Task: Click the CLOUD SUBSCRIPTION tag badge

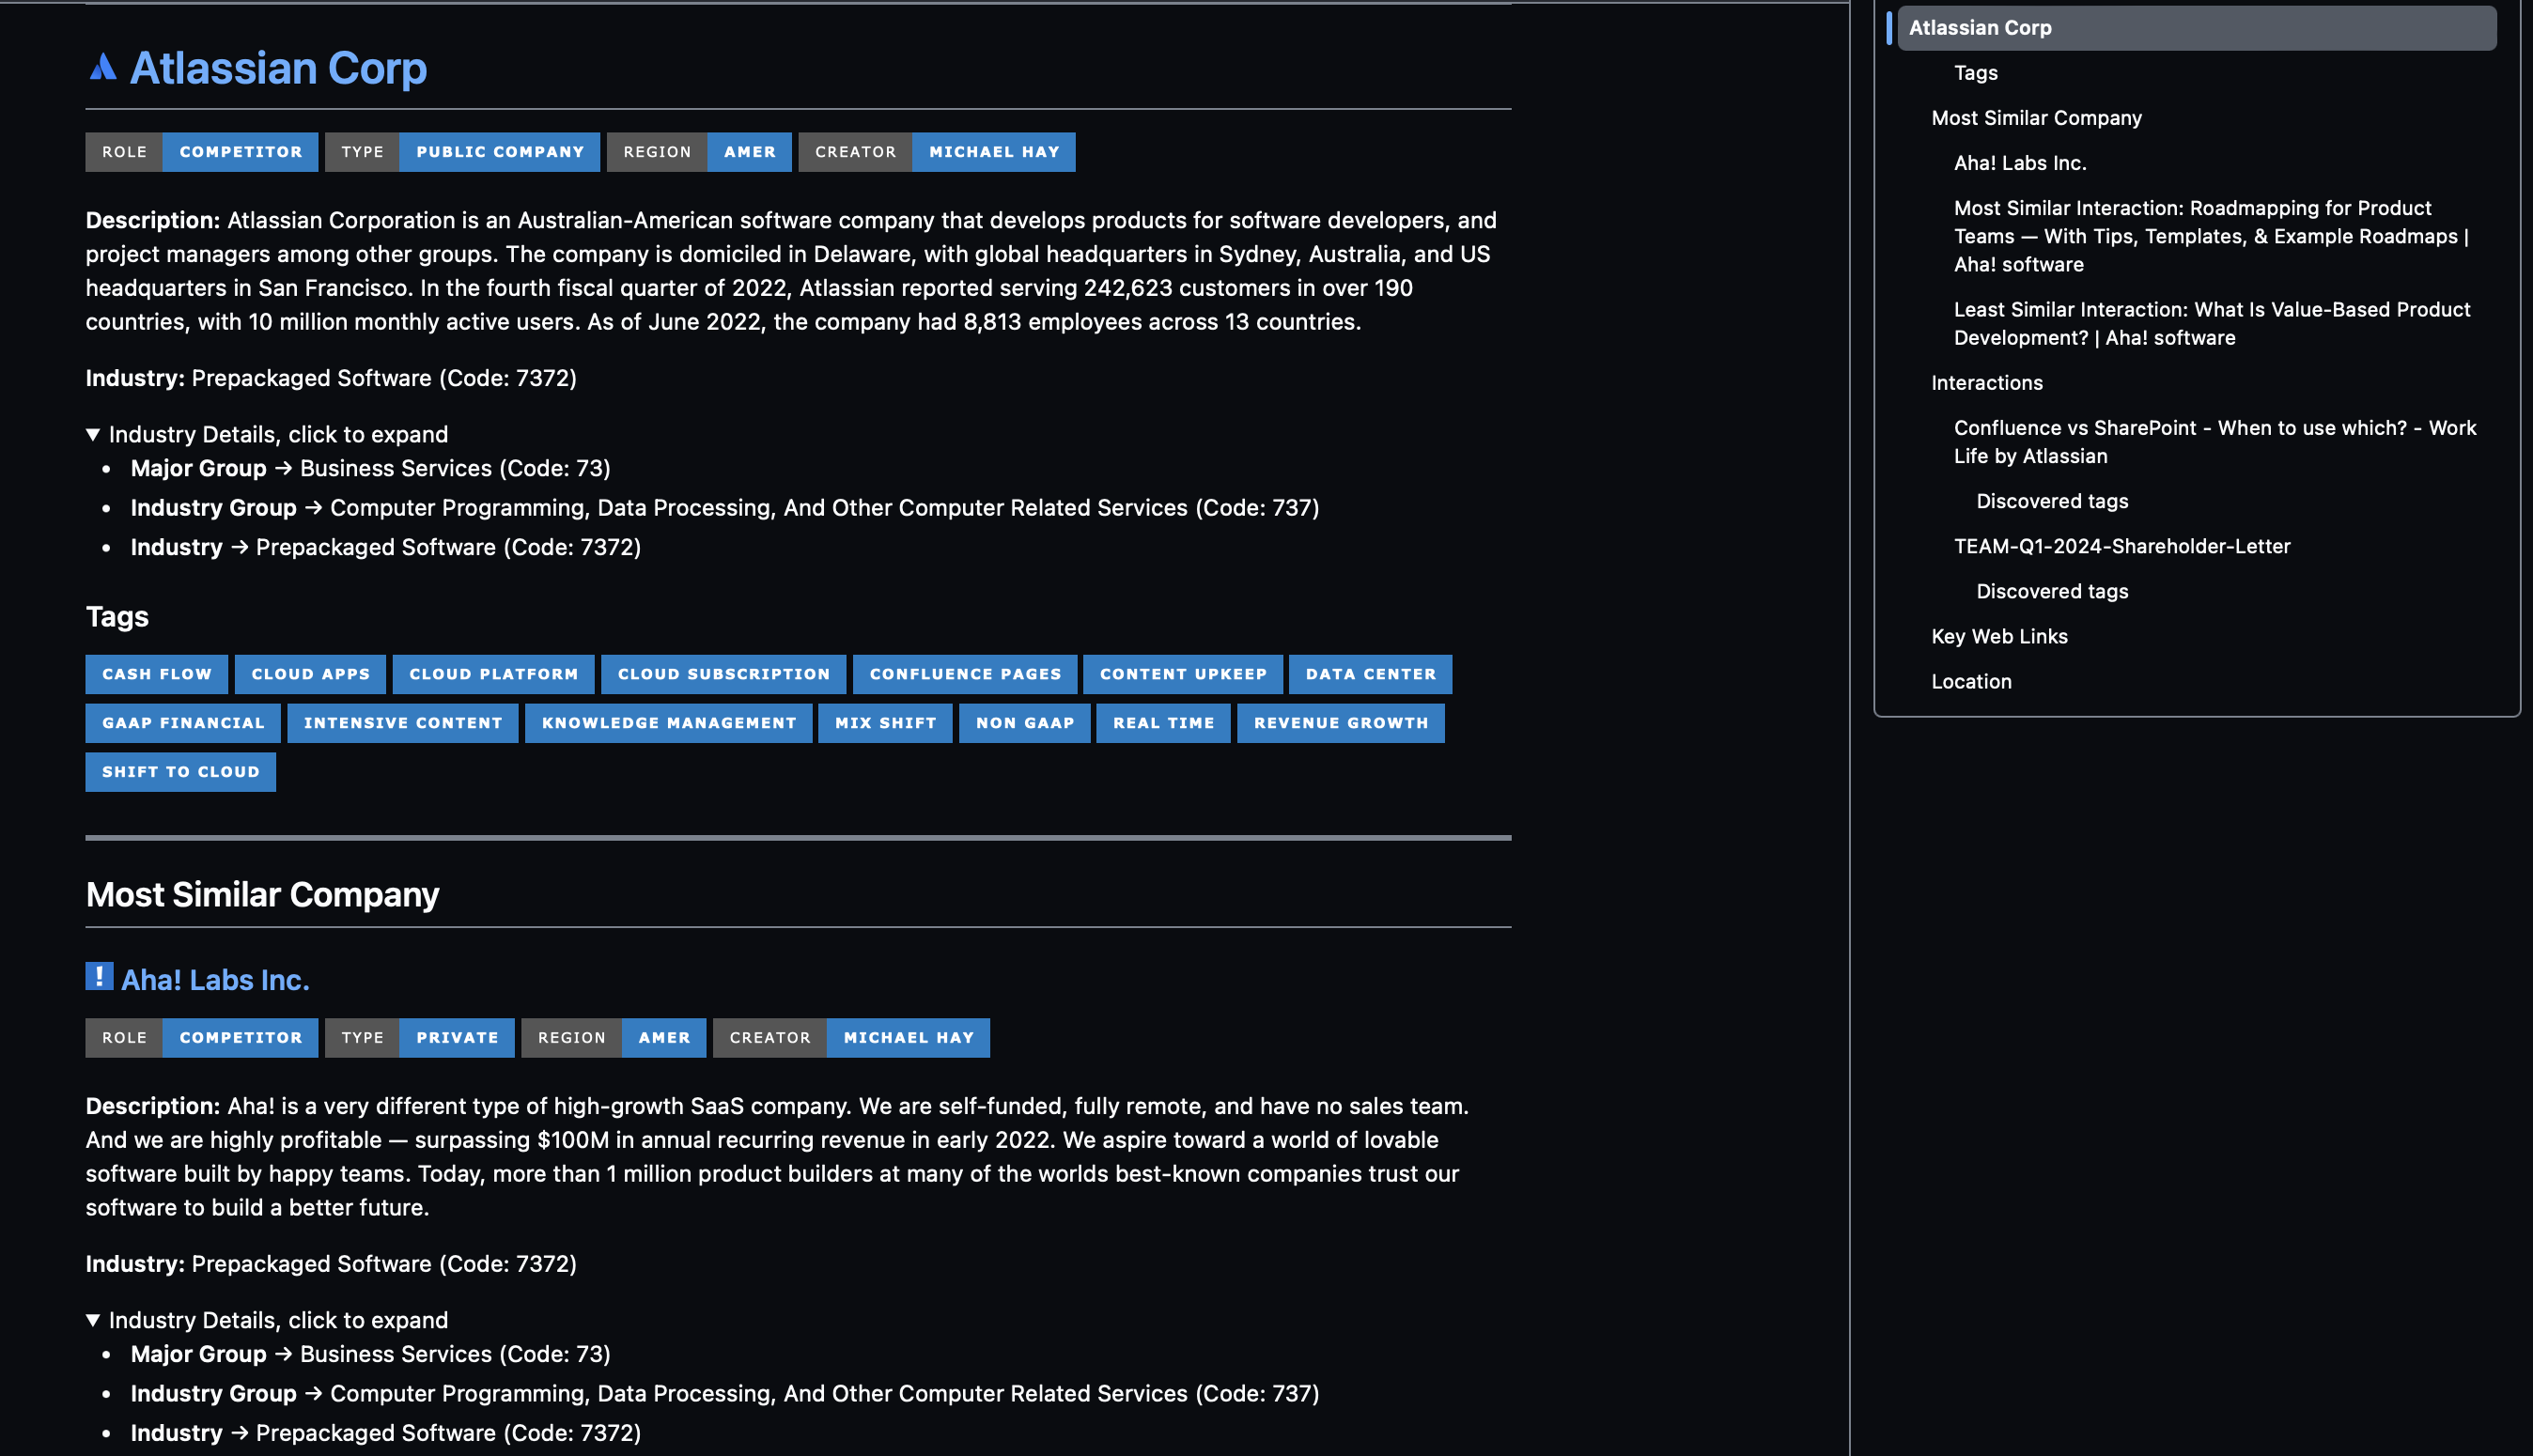Action: coord(723,674)
